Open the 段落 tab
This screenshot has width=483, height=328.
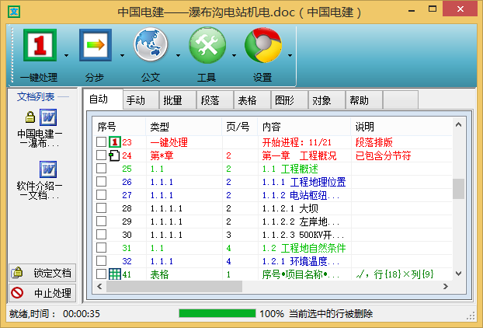(215, 100)
